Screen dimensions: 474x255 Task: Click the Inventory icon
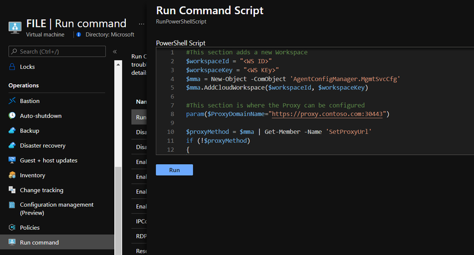click(x=12, y=175)
